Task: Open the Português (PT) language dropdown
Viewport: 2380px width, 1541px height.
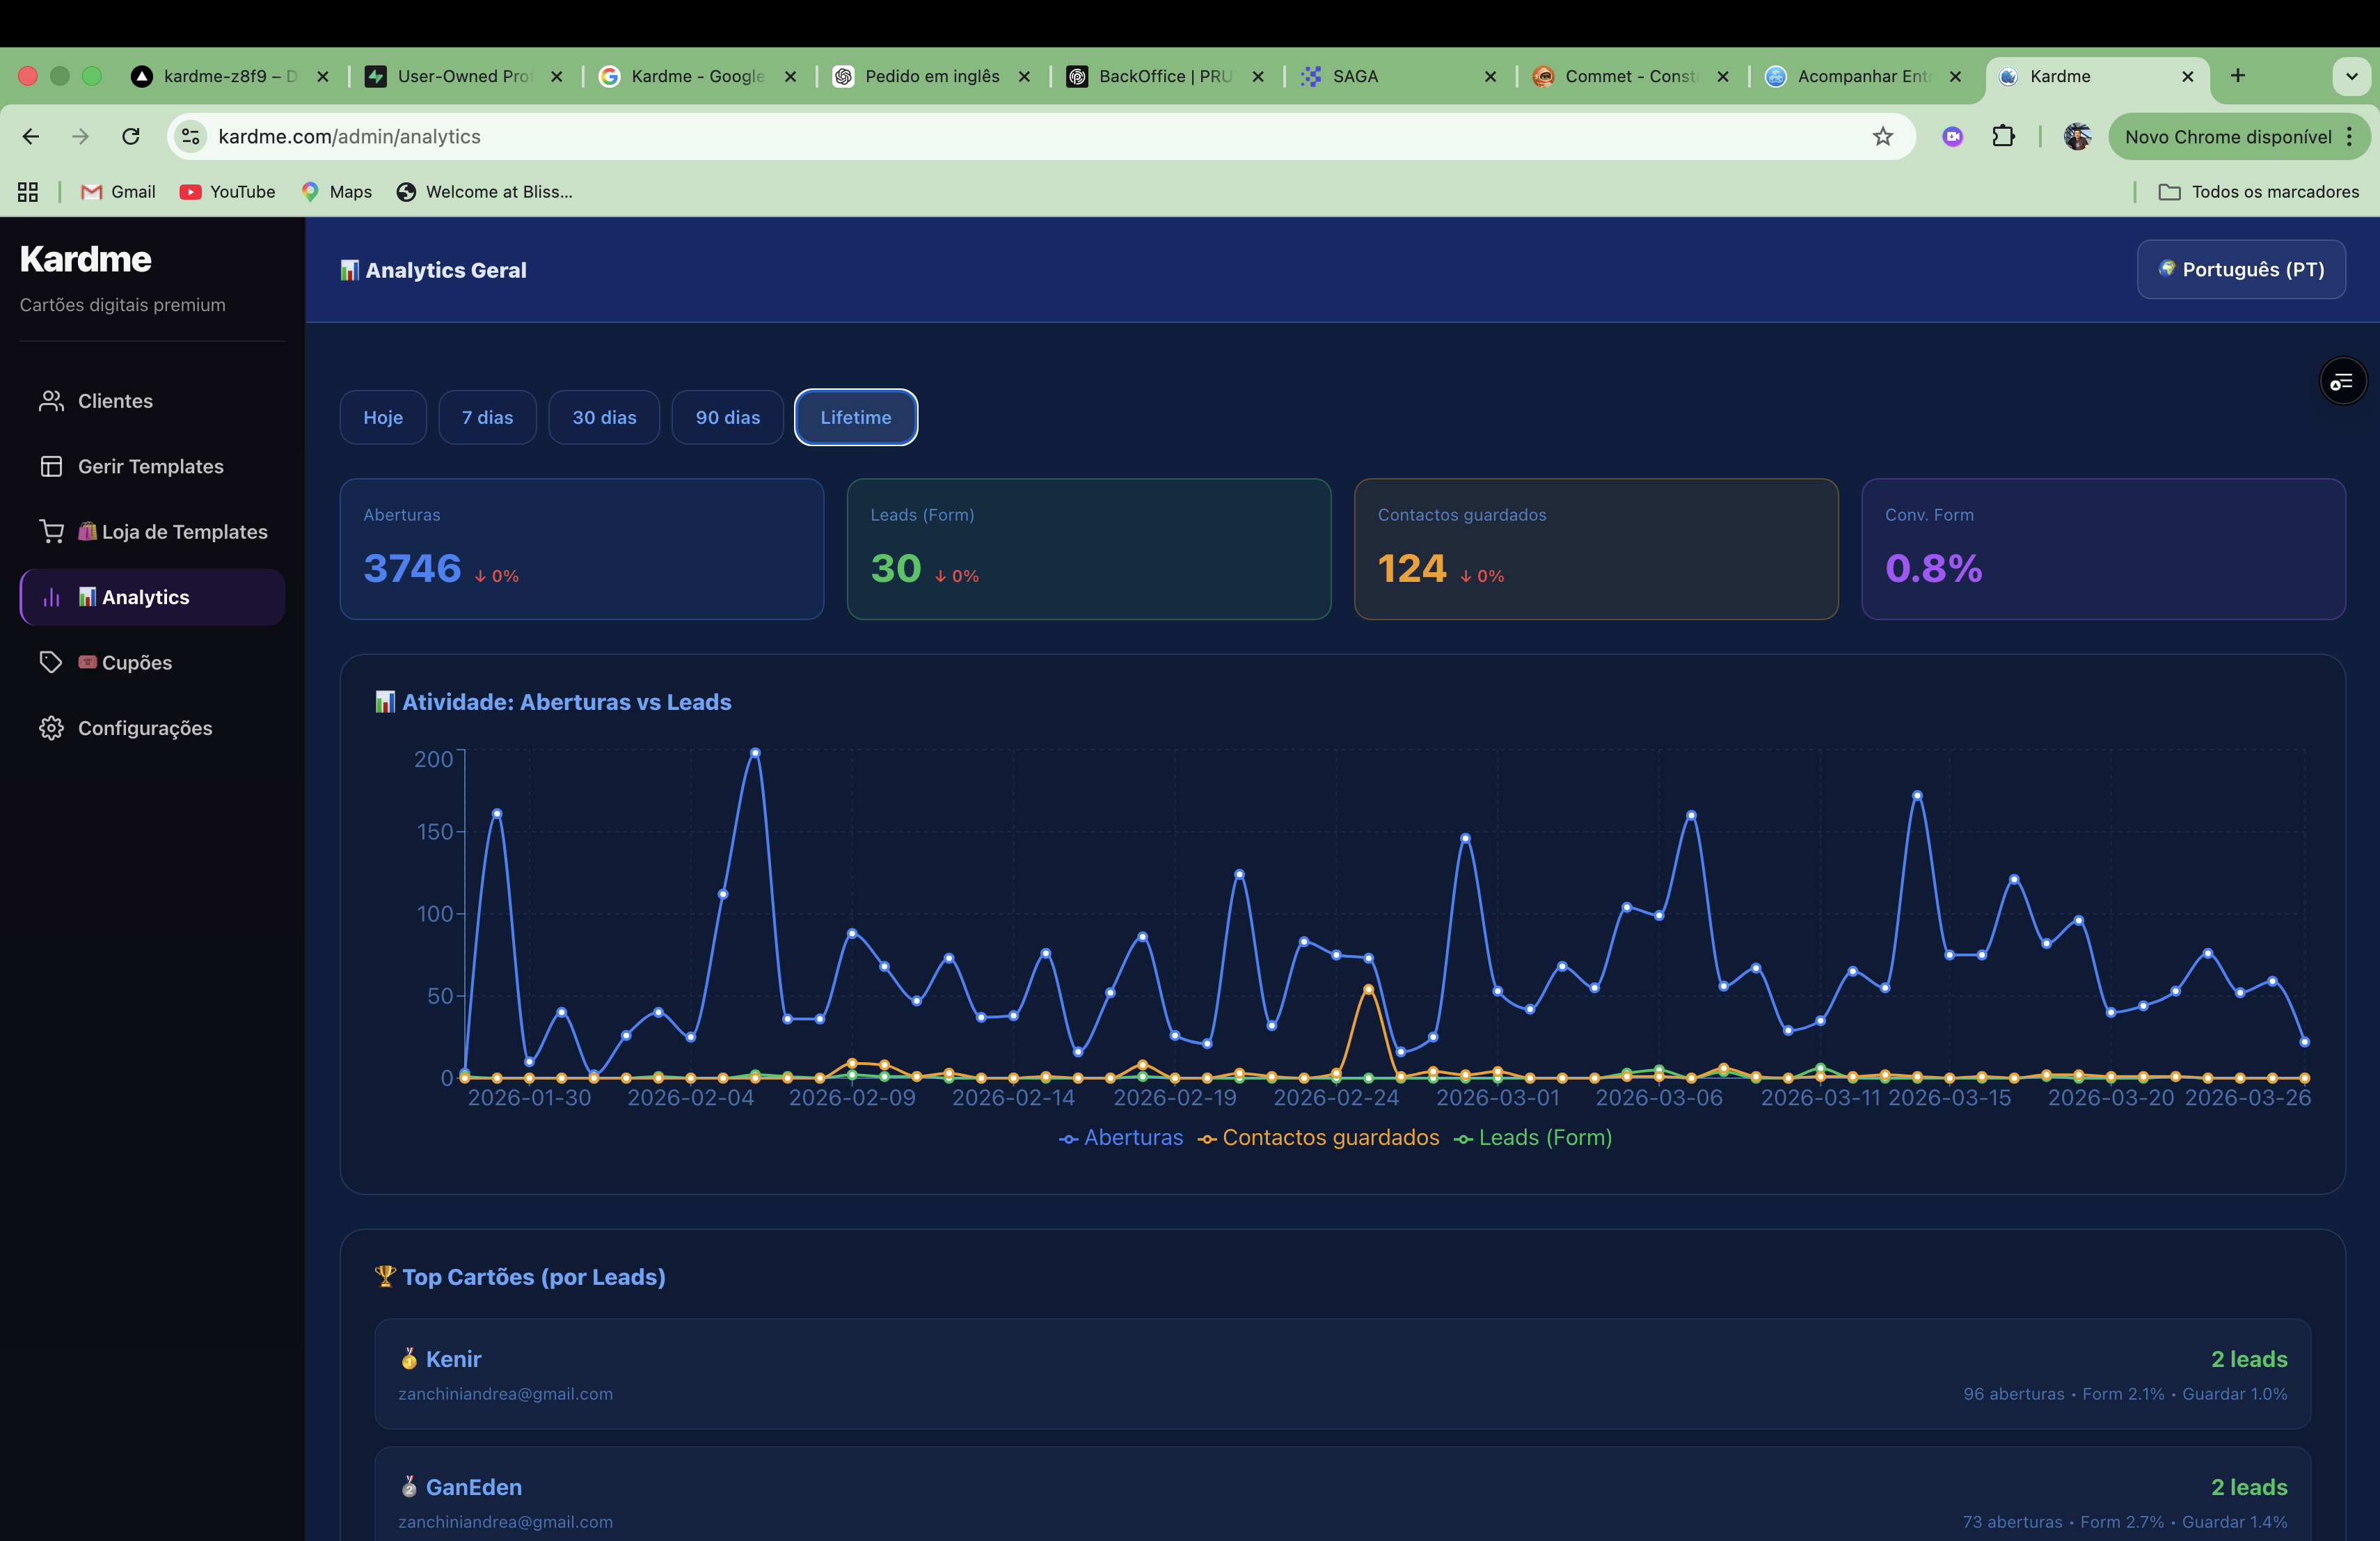Action: 2240,269
